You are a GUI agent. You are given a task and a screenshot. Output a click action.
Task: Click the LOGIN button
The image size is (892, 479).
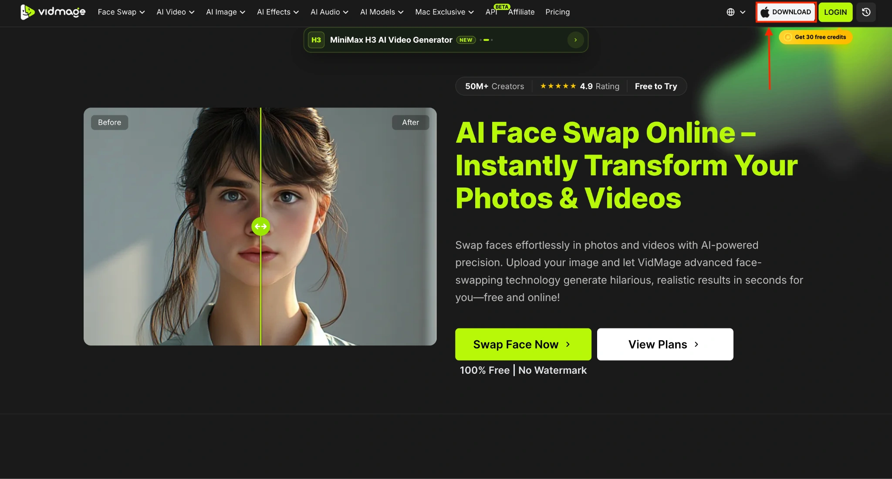point(835,12)
